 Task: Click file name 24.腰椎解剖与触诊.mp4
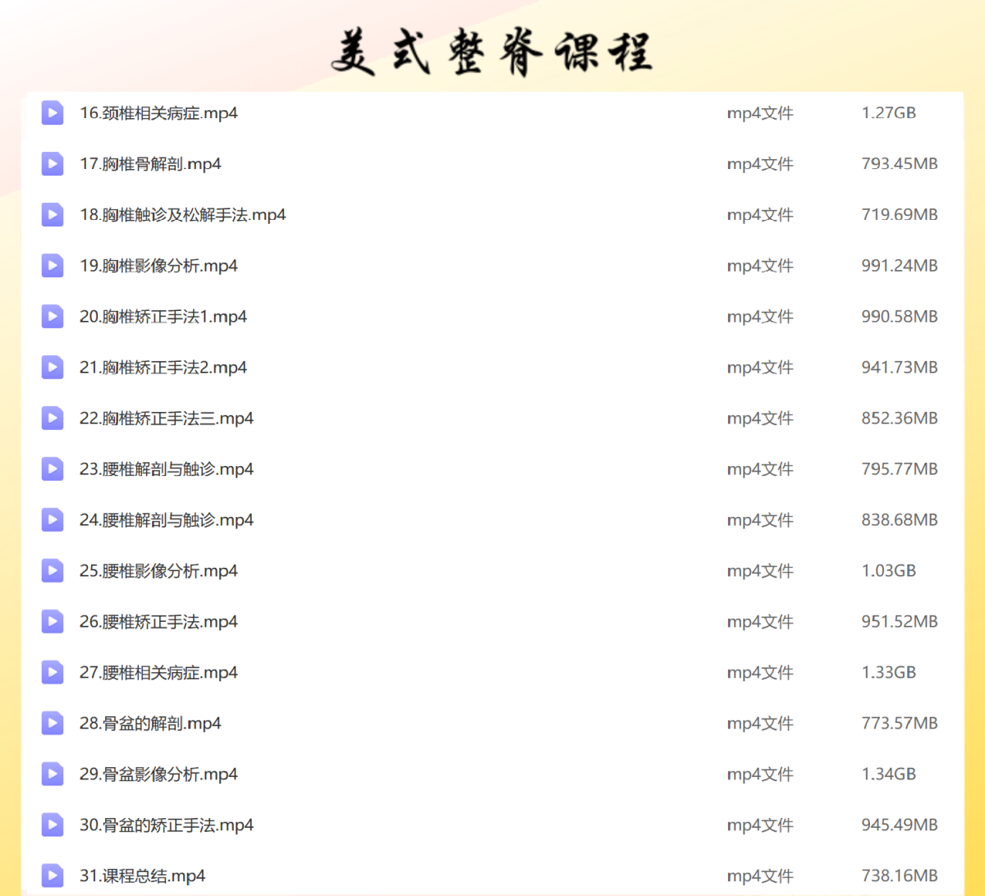pyautogui.click(x=166, y=520)
